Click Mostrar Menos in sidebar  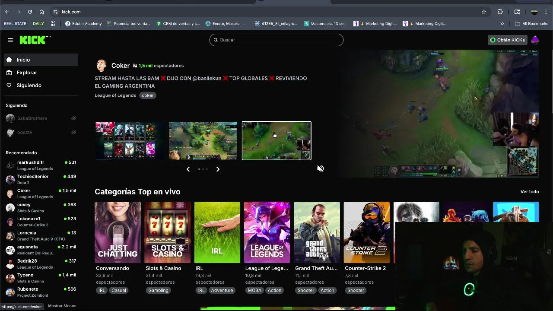pos(62,306)
